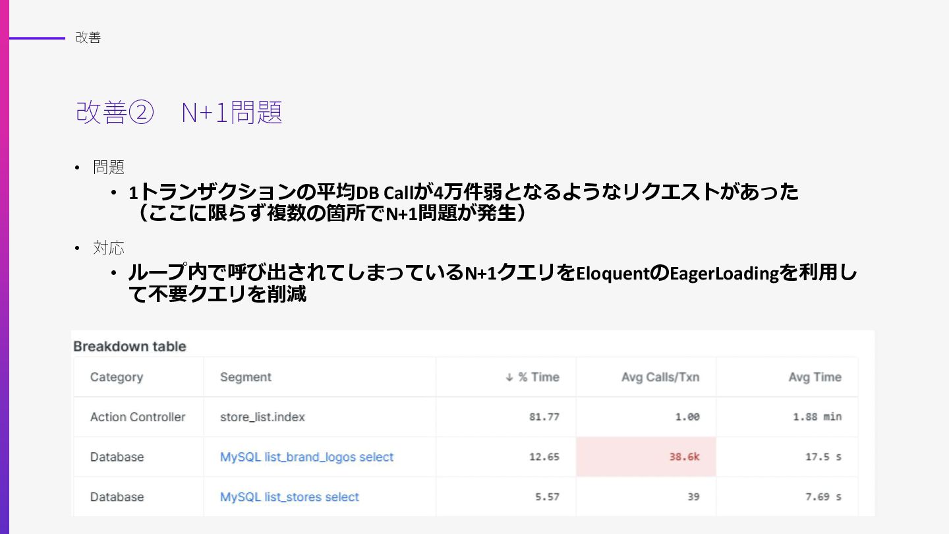This screenshot has height=534, width=949.
Task: Click the Avg Time column header
Action: pyautogui.click(x=815, y=377)
